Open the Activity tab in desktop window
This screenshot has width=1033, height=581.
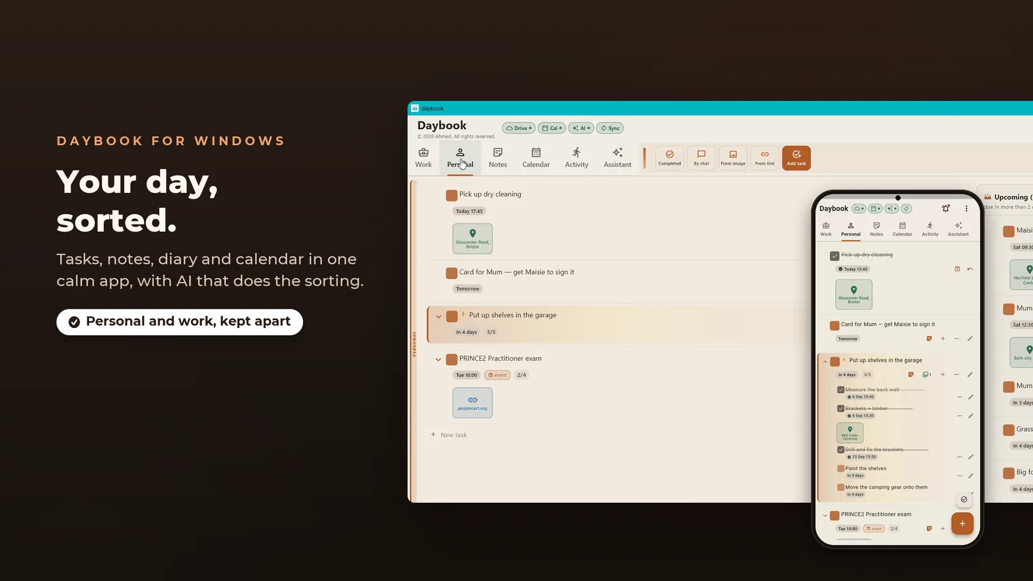coord(577,158)
